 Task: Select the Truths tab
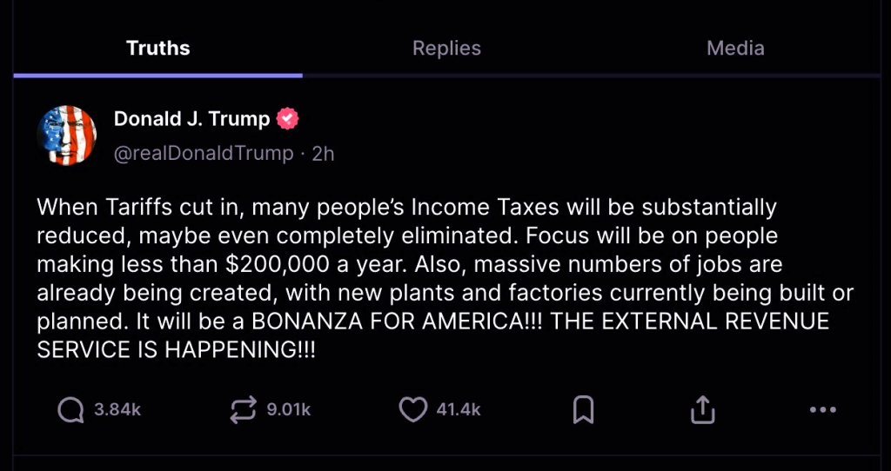tap(157, 48)
